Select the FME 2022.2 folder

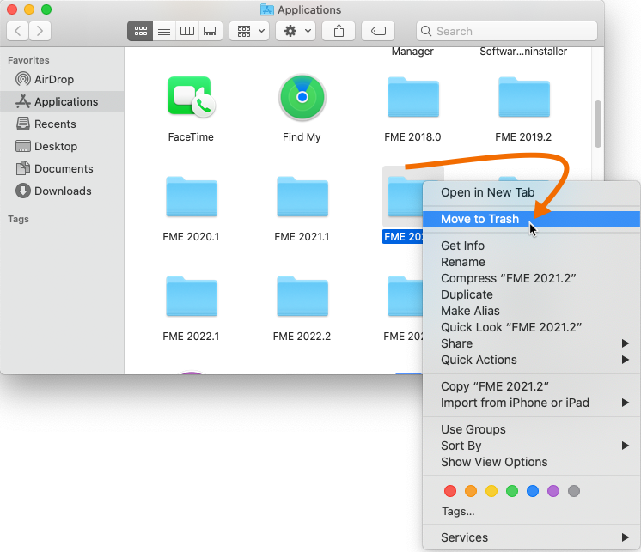click(x=302, y=296)
